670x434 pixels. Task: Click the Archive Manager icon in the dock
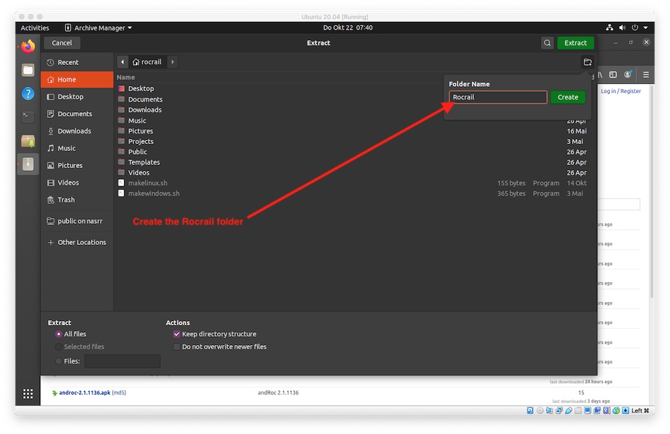(x=28, y=164)
